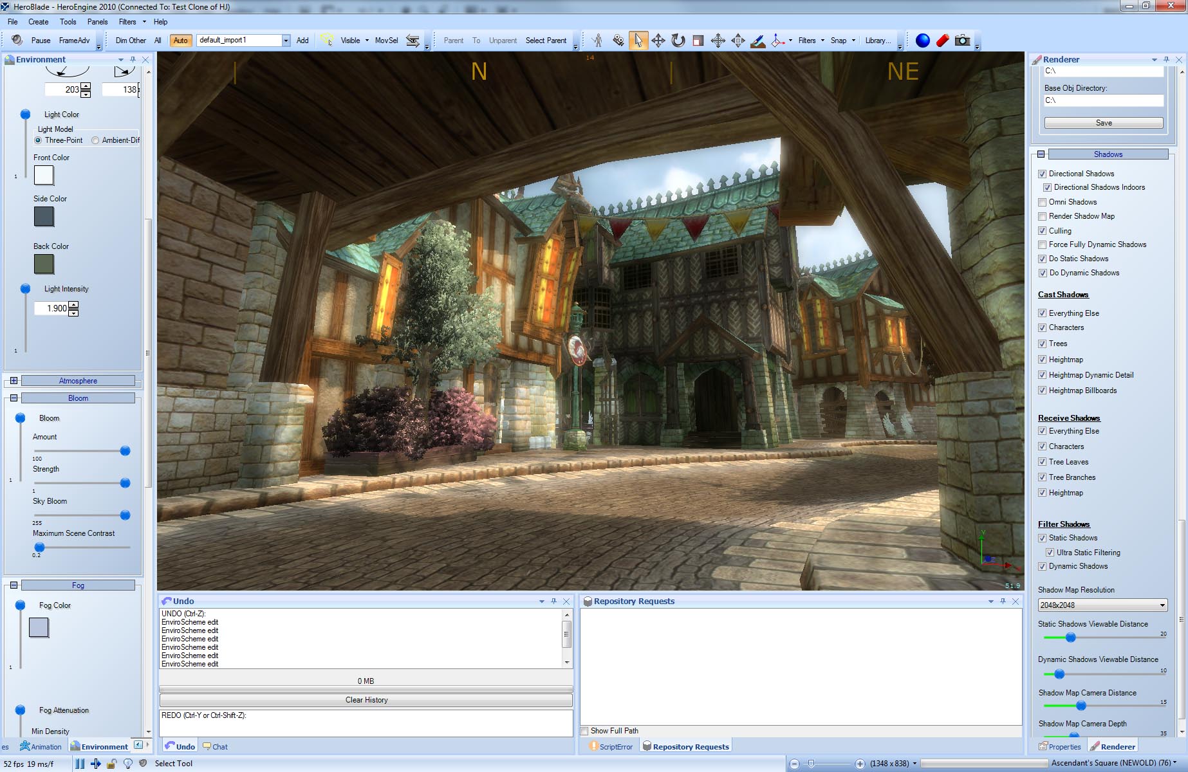Open the Shadow Map Resolution dropdown
The width and height of the screenshot is (1188, 772).
[1162, 605]
